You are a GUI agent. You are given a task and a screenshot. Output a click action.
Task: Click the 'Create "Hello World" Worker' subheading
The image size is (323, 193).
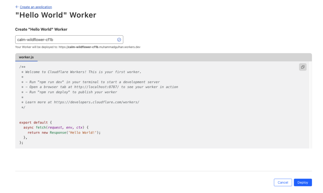(41, 29)
